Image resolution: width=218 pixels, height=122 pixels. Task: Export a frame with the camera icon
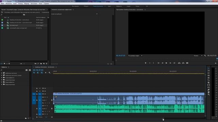(187, 63)
